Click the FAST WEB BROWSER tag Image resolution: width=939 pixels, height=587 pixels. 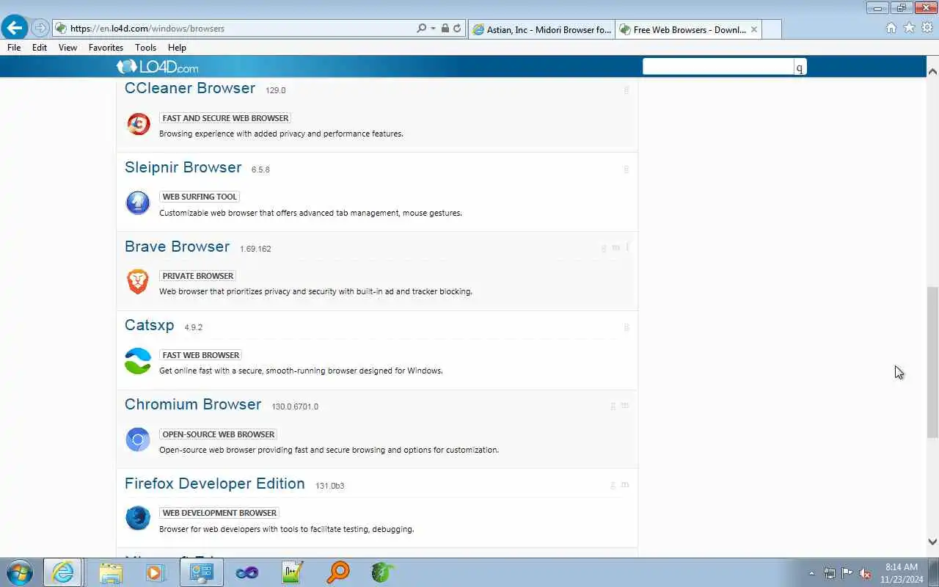(x=201, y=355)
